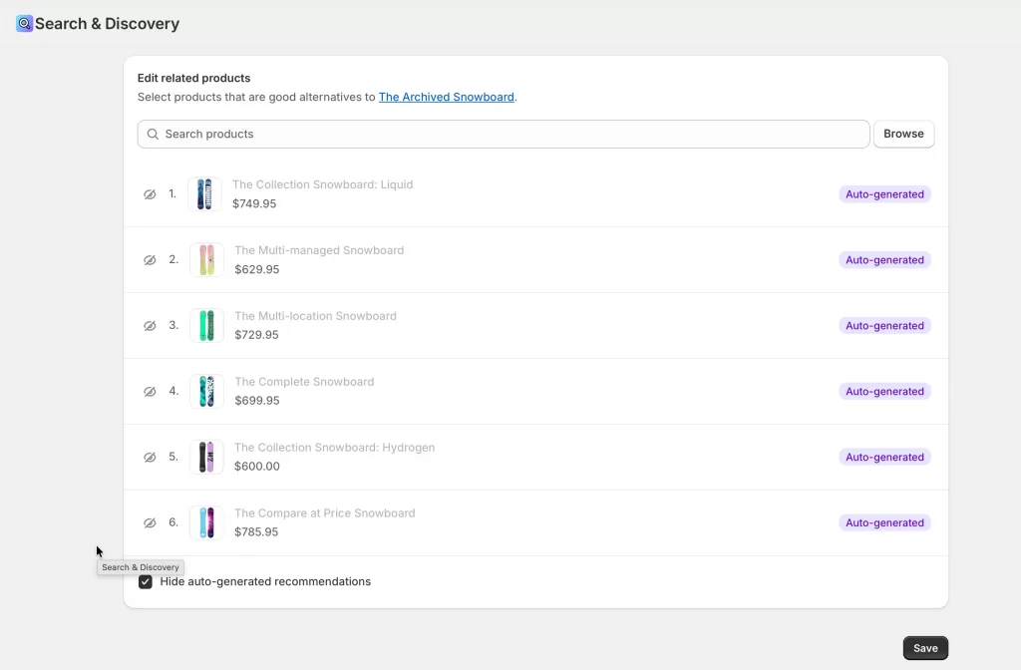Screen dimensions: 1021x670
Task: Click the Complete Snowboard product image
Action: (205, 391)
